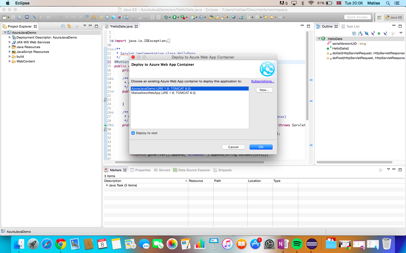Expand the Java Resources node

[x=10, y=47]
